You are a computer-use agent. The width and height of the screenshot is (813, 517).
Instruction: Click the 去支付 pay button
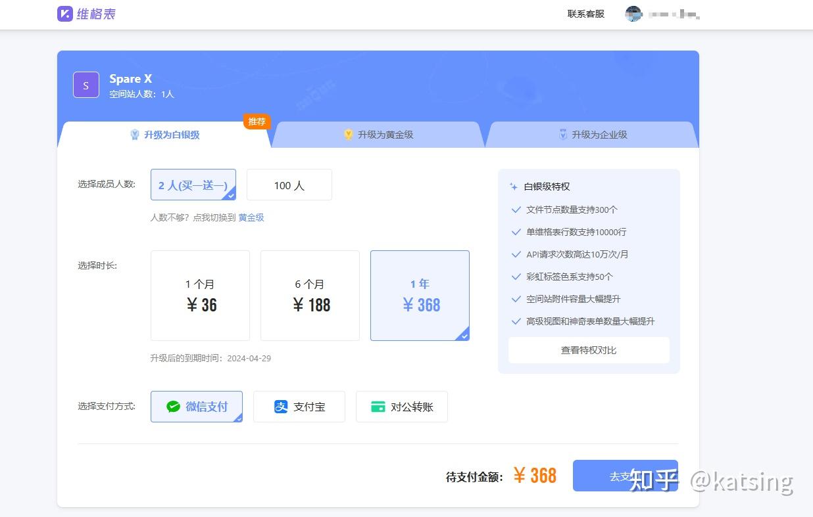coord(626,476)
